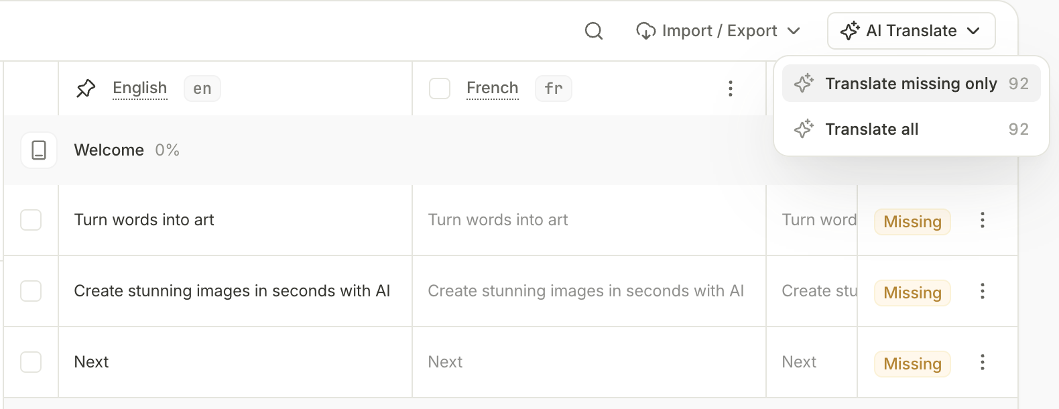Click English cell 'Turn words into art'

coord(235,220)
